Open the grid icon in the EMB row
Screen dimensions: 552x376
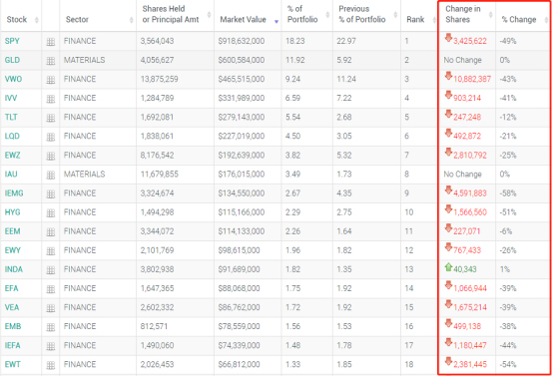coord(50,327)
